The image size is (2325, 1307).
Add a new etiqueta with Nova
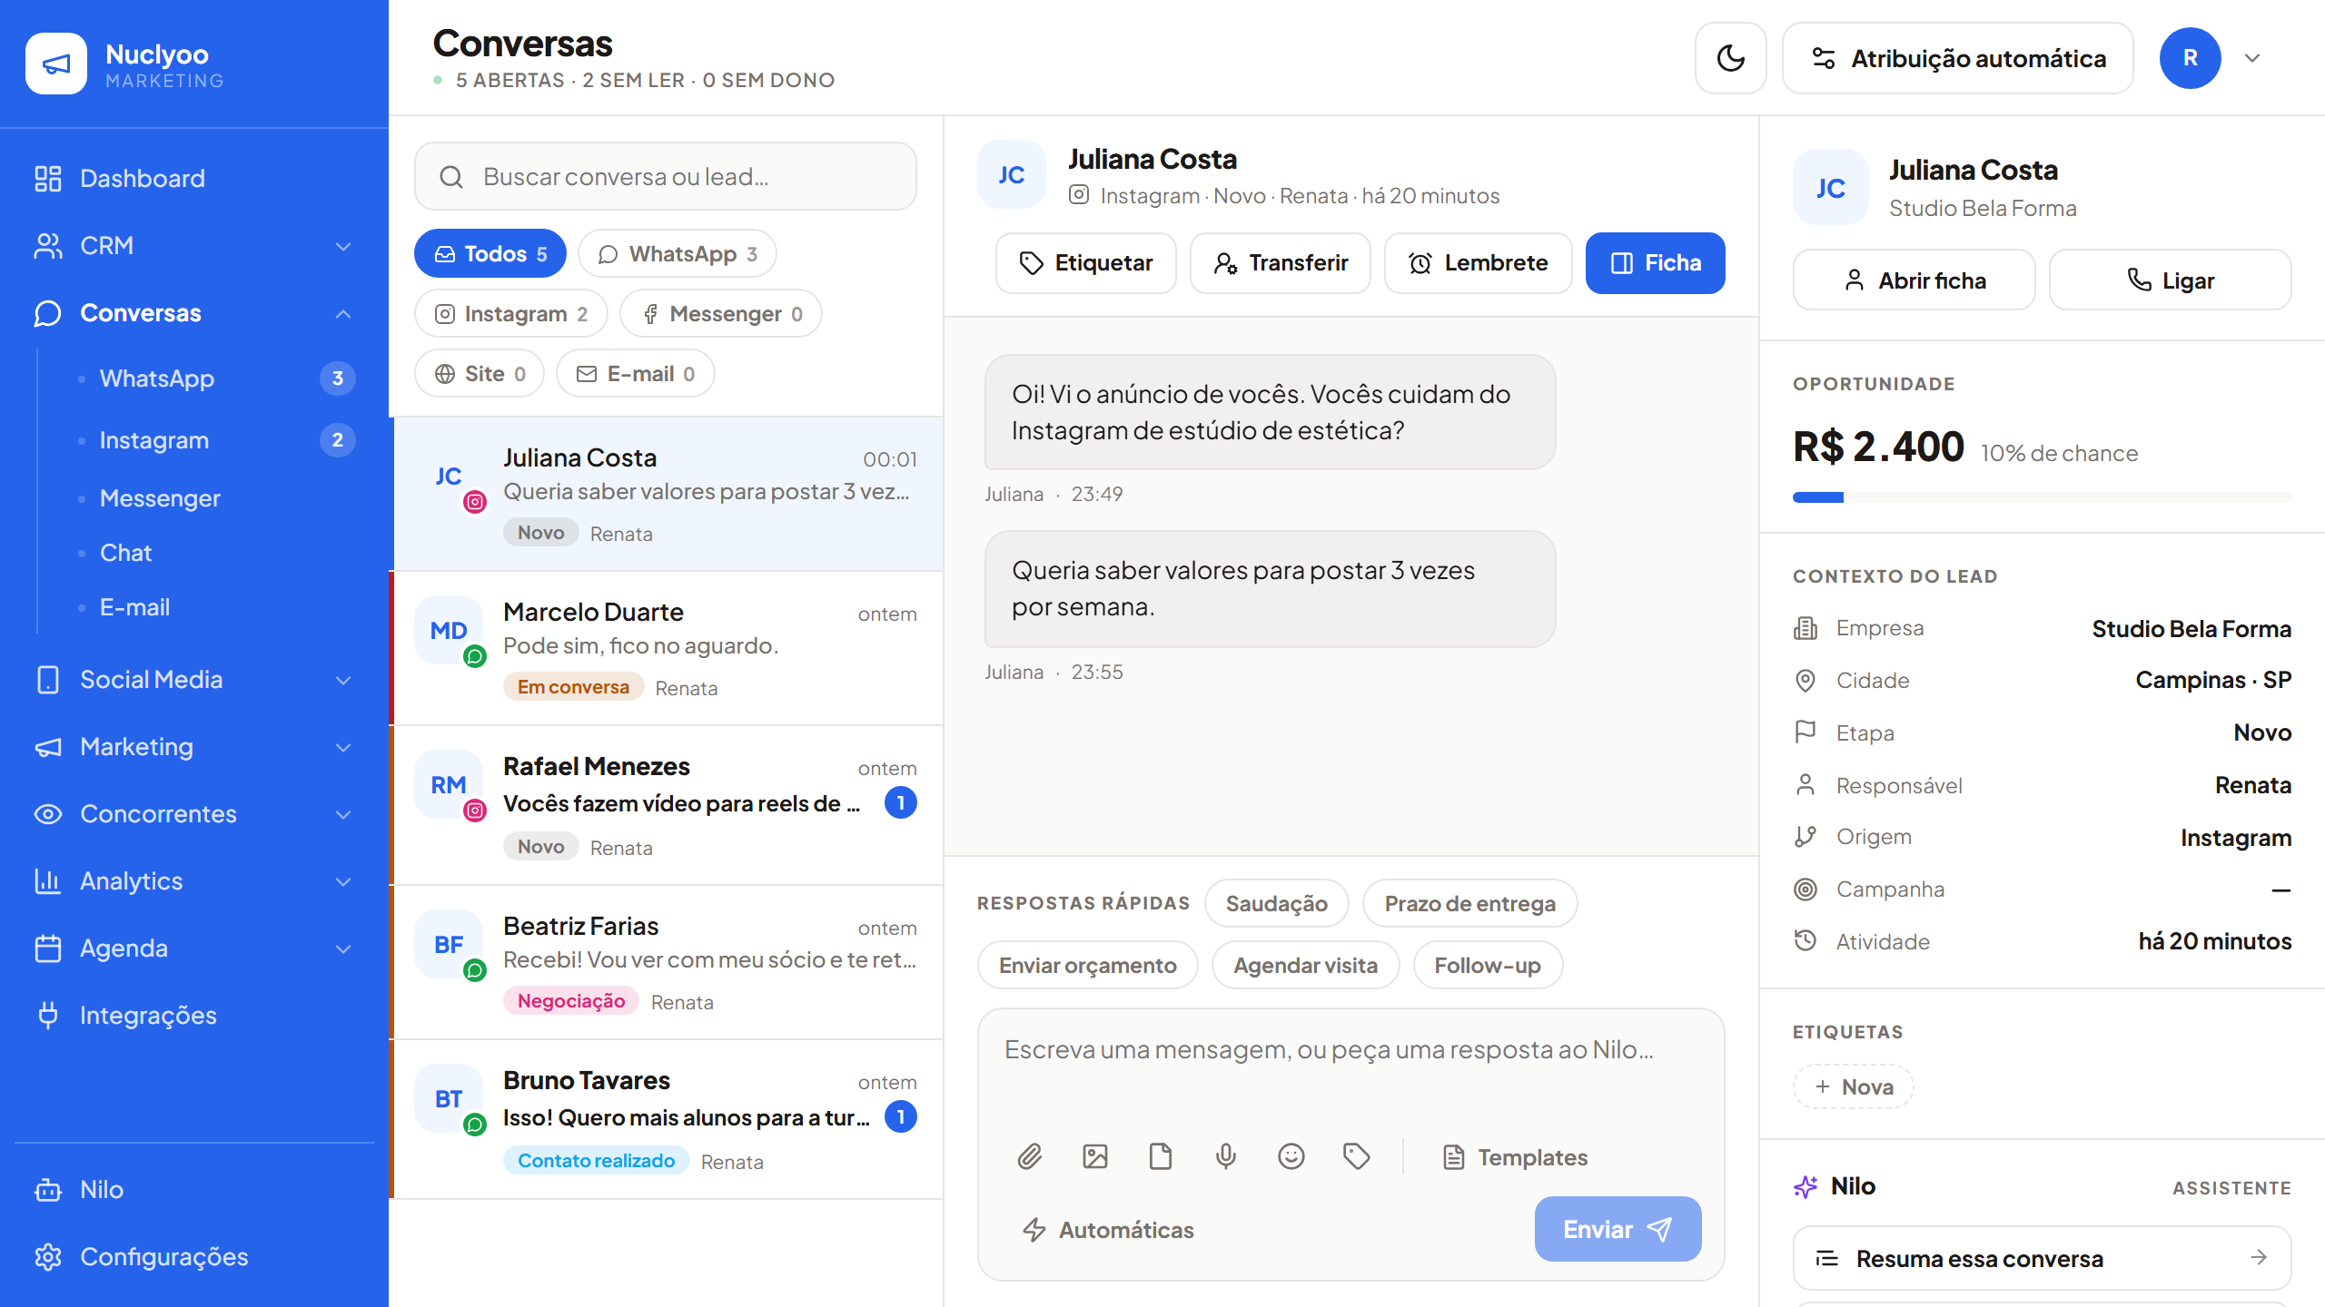[1854, 1086]
